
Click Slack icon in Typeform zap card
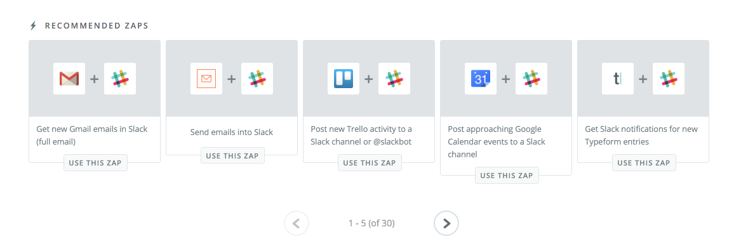(x=668, y=79)
